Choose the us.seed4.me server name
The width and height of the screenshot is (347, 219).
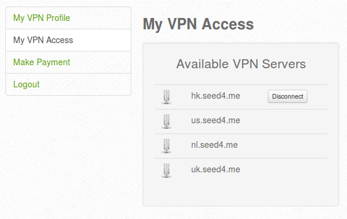tap(216, 120)
